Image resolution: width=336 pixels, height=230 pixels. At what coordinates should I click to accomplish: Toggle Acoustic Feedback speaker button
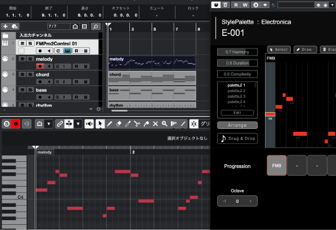coord(89,124)
